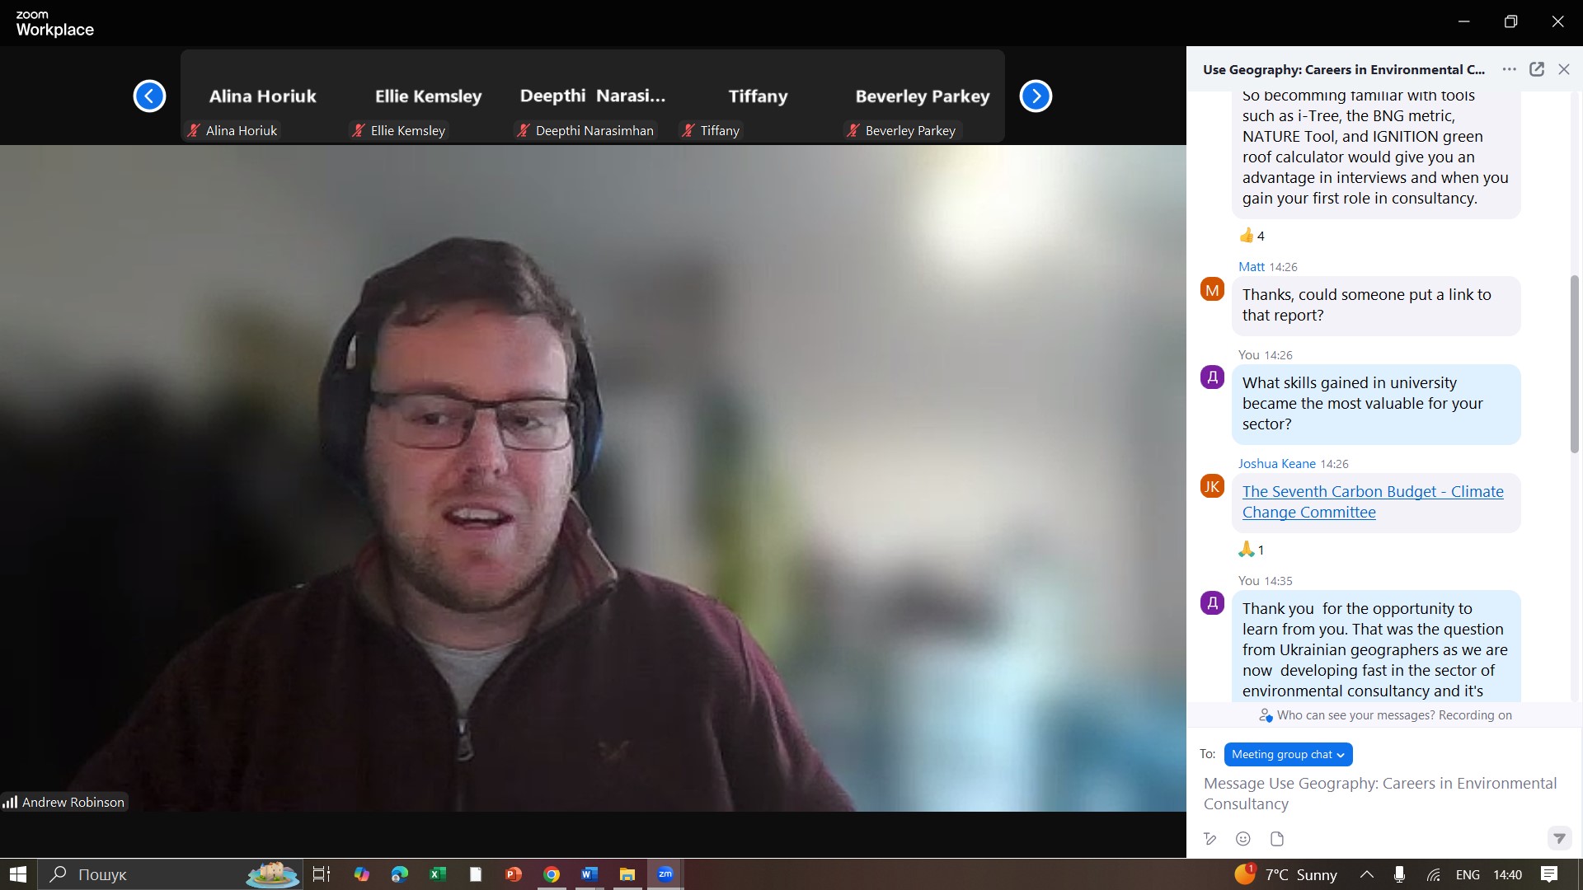Send the chat message
The width and height of the screenshot is (1583, 890).
(1559, 839)
